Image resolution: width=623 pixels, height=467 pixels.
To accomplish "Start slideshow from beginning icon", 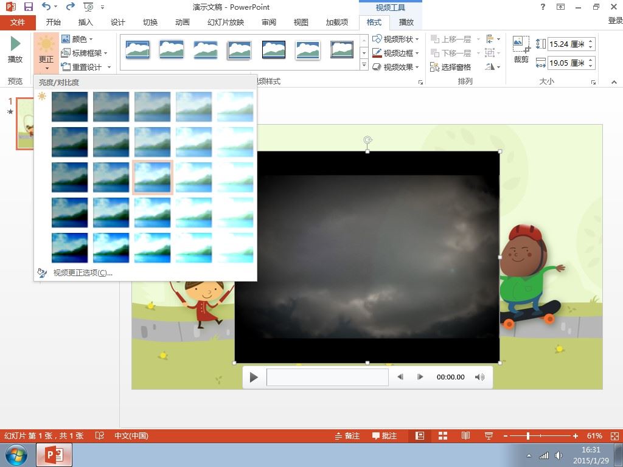I will coord(89,7).
